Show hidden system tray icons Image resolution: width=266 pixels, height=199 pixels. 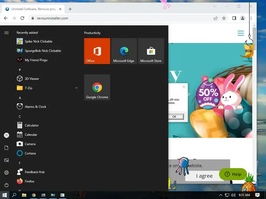click(x=221, y=195)
